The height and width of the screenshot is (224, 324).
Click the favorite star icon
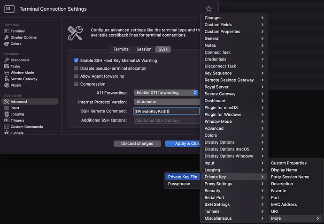(x=208, y=9)
